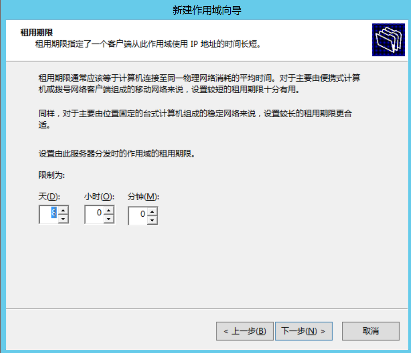The image size is (411, 353).
Task: Proceed with 下一步(N) button
Action: pyautogui.click(x=303, y=331)
